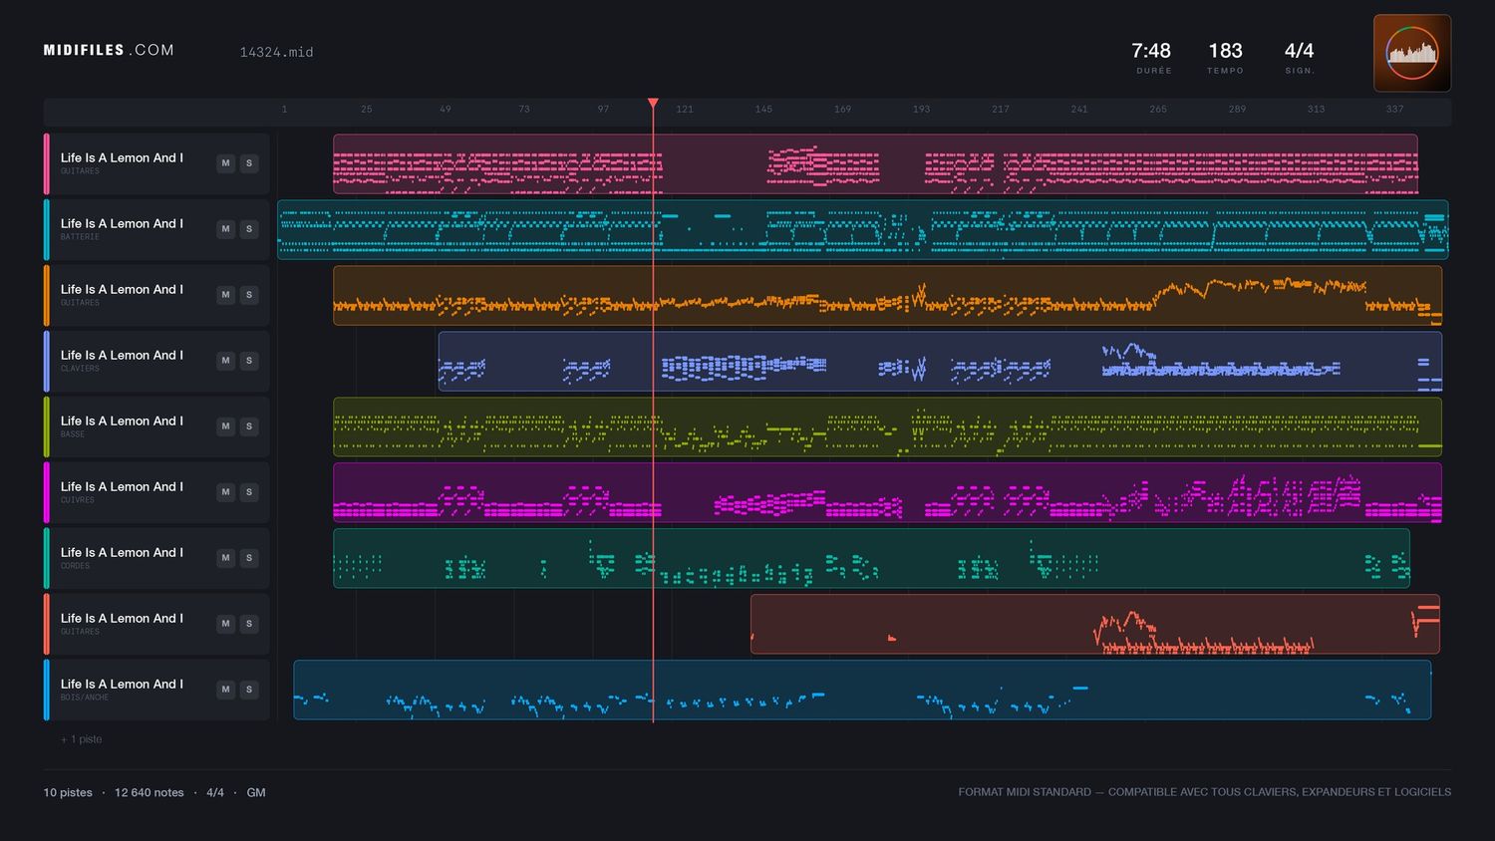1495x841 pixels.
Task: Jump to measure 145 on ruler
Action: [x=763, y=110]
